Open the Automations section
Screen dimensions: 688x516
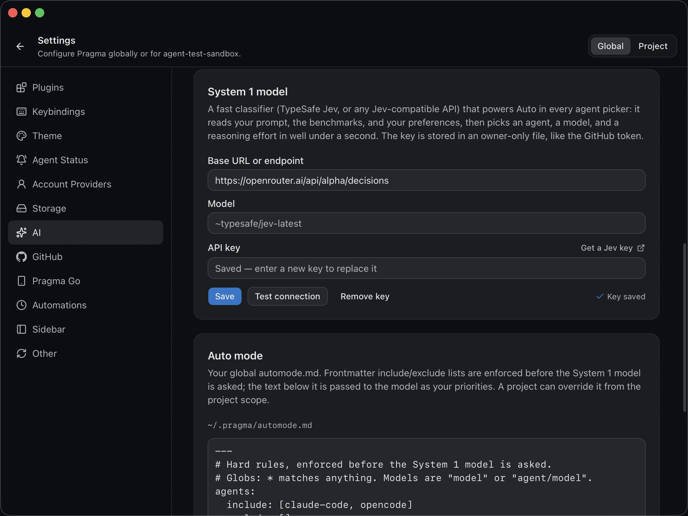point(86,305)
